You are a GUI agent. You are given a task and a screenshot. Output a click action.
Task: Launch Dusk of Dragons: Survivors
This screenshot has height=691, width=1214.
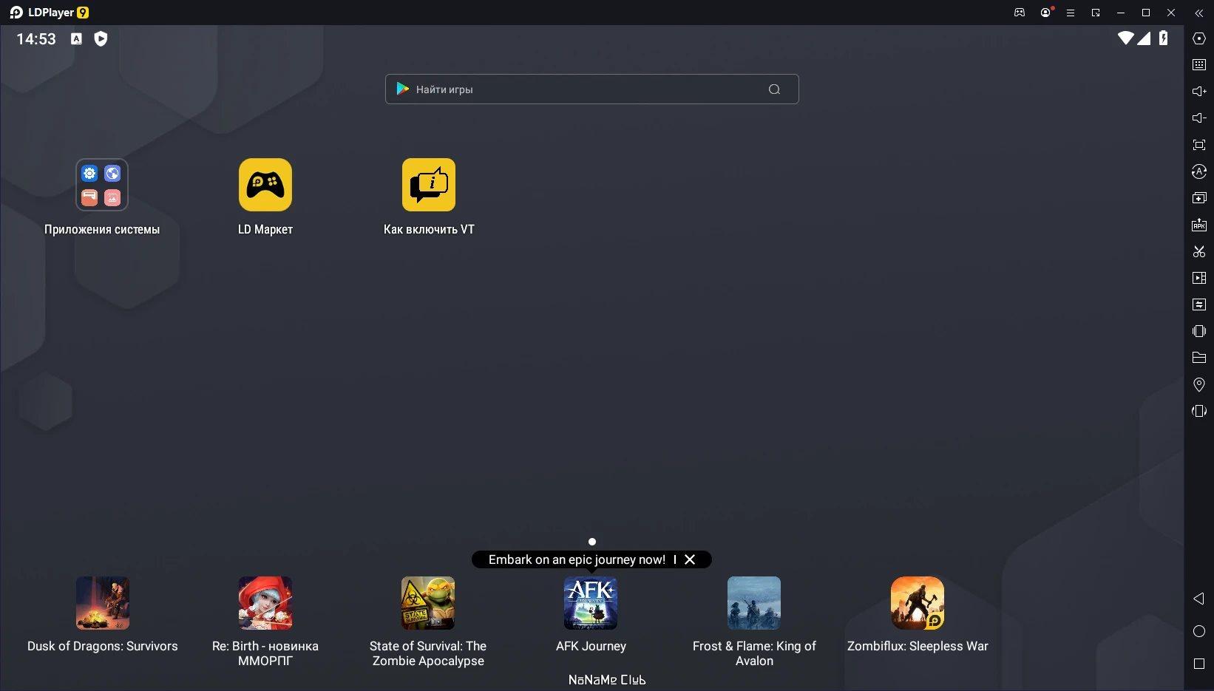(103, 603)
